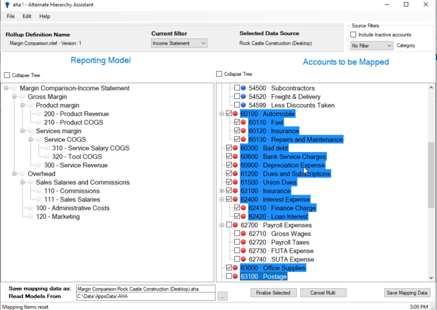Click the Save mapping data as field
Screen dimensions: 437x310
(146, 289)
